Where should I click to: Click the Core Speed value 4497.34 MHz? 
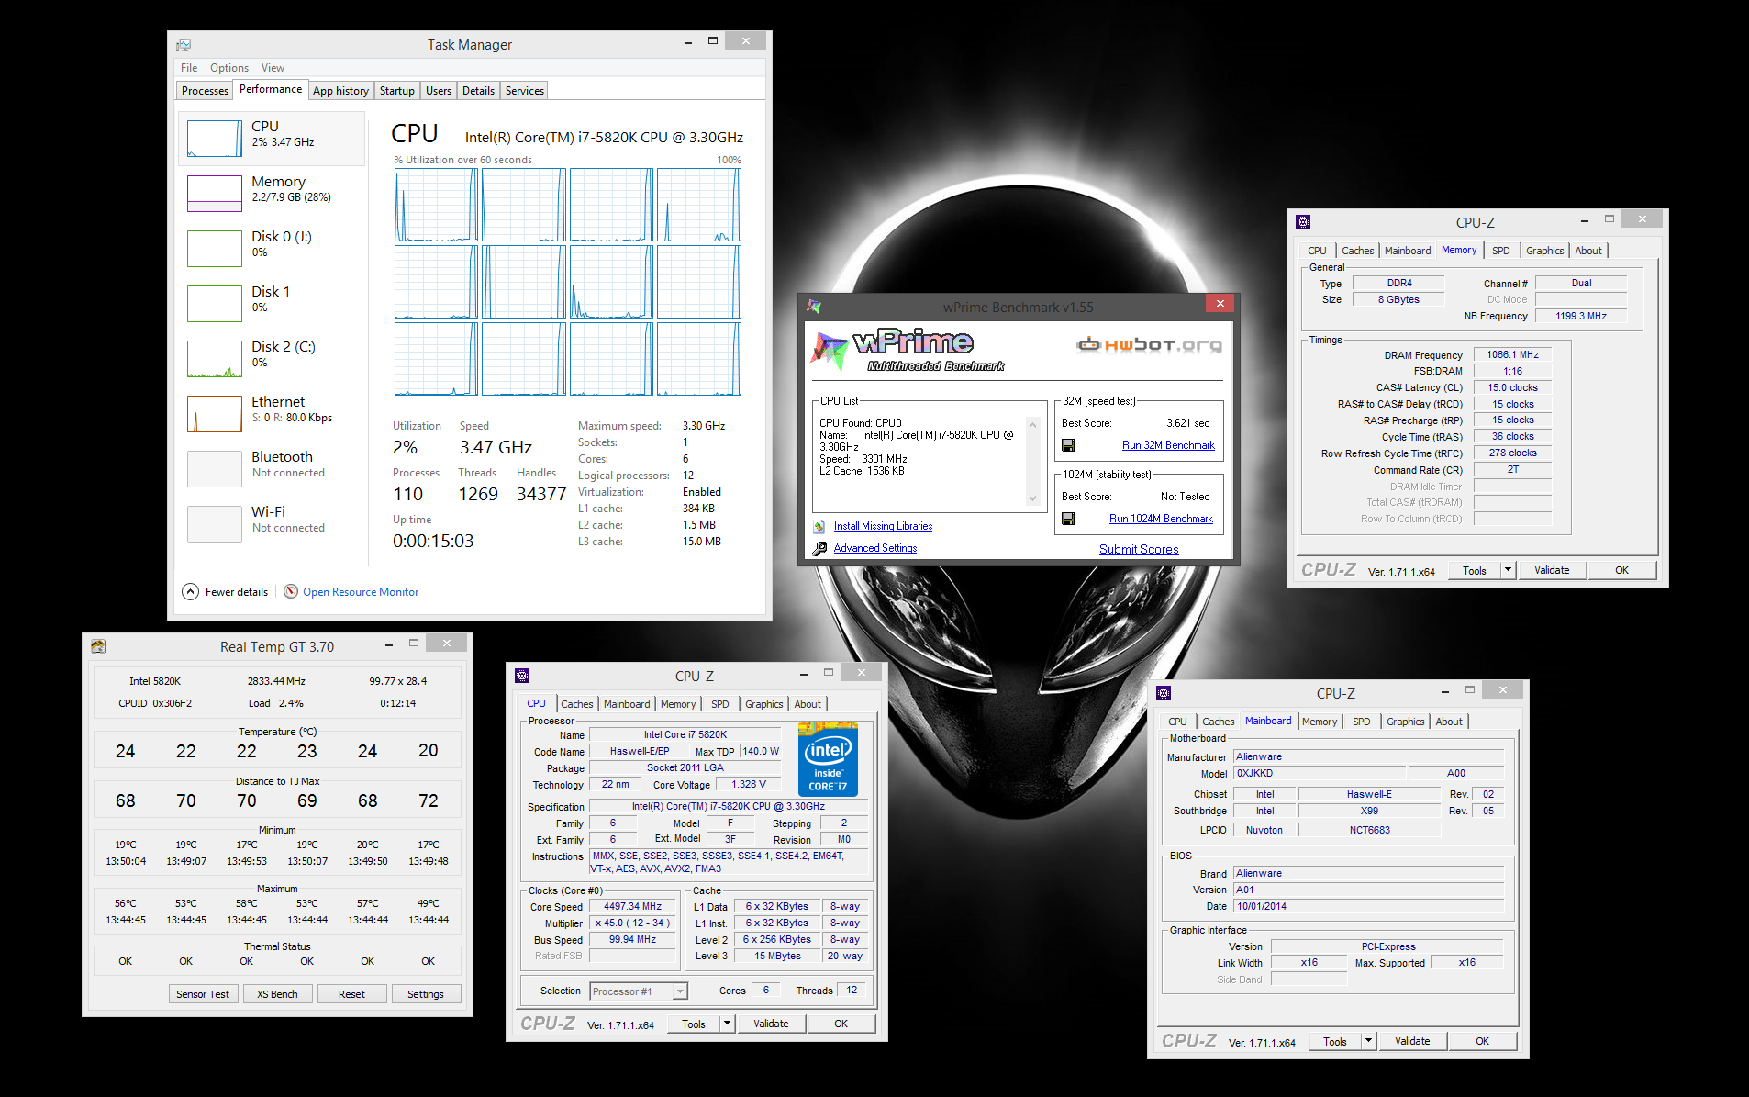click(x=632, y=906)
